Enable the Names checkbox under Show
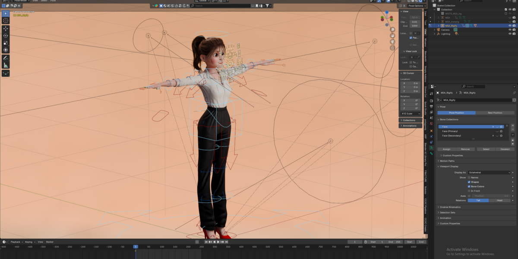 coord(469,177)
